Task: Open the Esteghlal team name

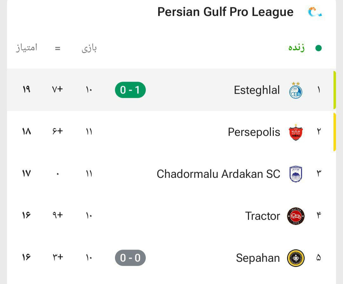Action: (257, 90)
